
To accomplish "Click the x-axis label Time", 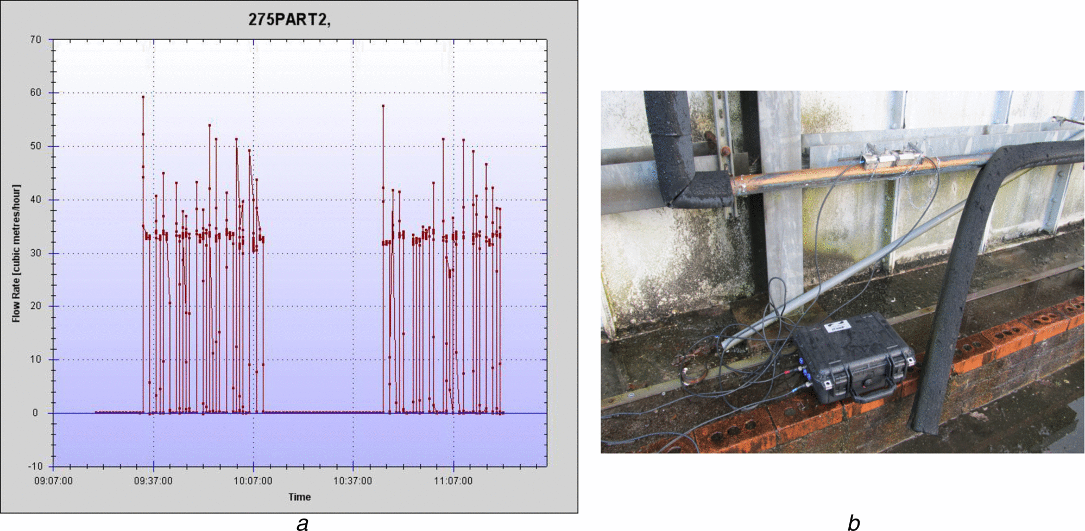I will coord(299,497).
